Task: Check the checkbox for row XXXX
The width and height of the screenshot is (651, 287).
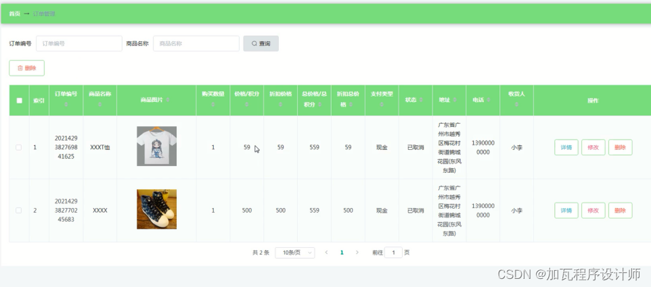Action: [19, 211]
